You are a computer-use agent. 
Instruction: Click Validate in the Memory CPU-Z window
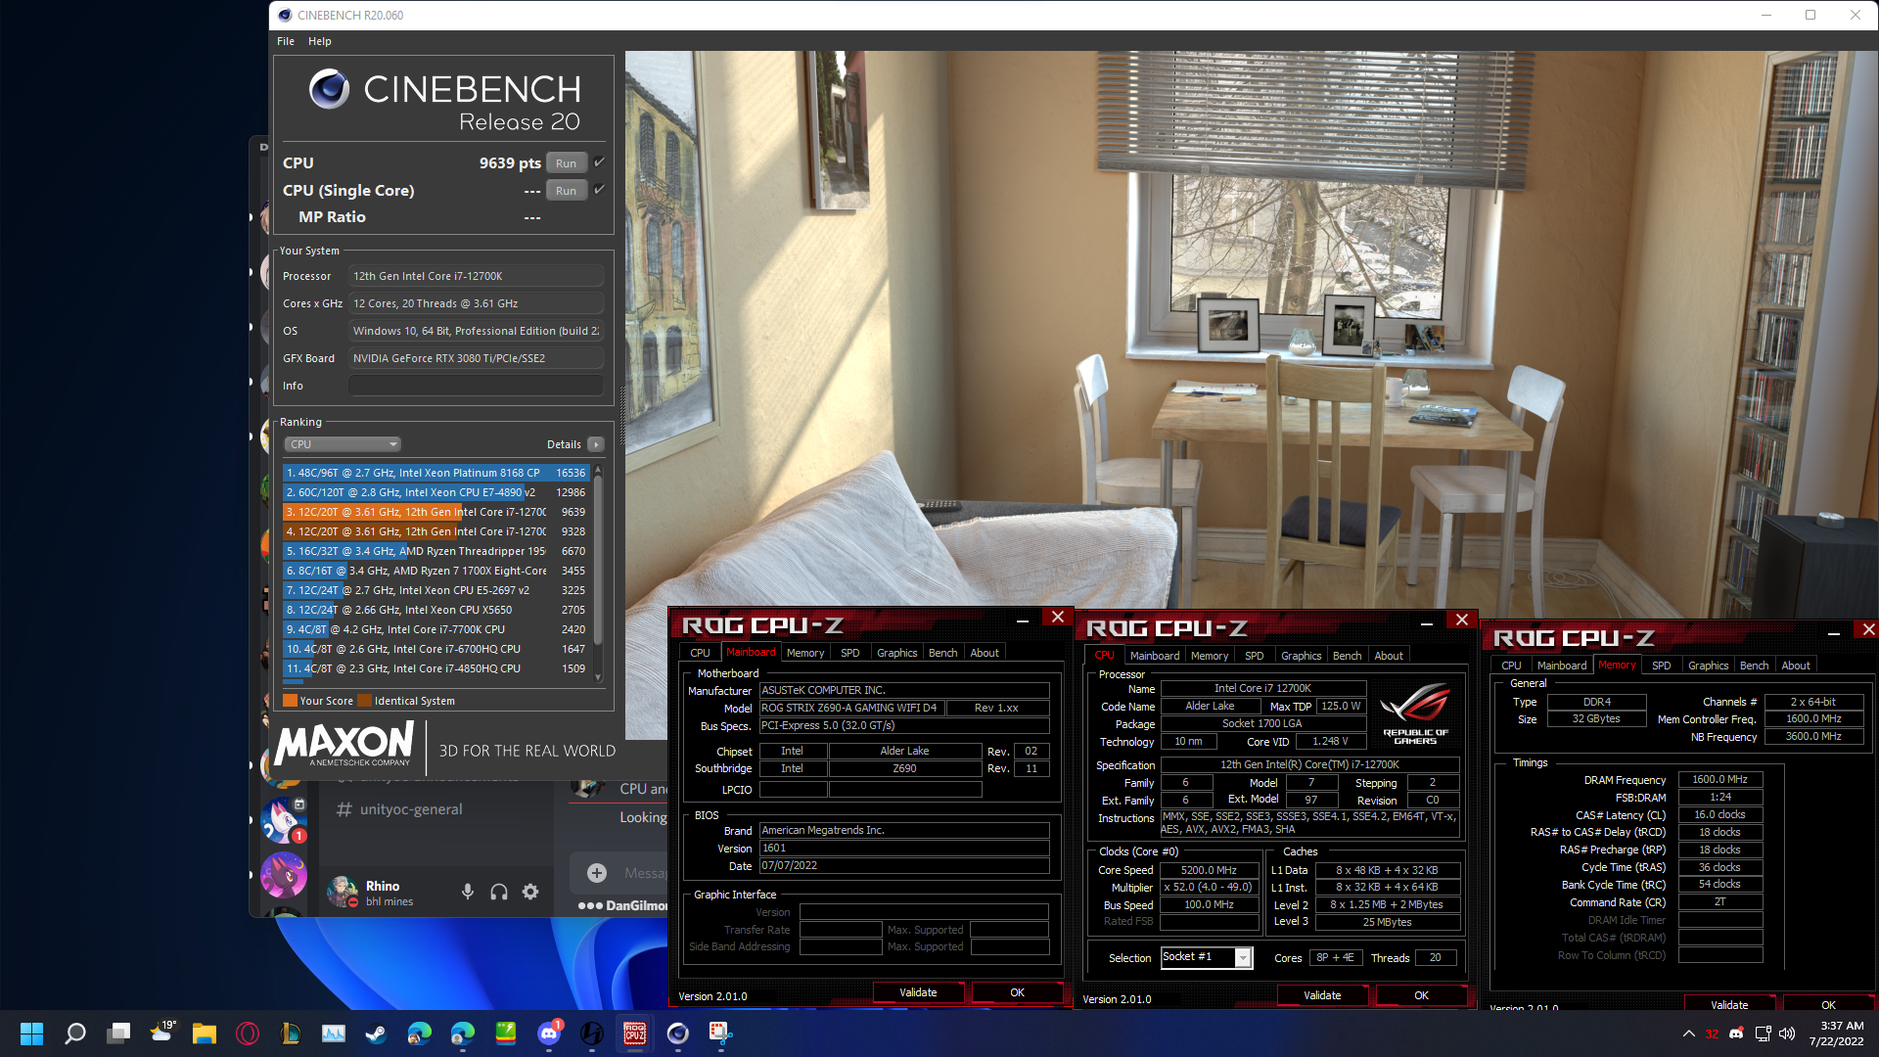[1729, 1004]
